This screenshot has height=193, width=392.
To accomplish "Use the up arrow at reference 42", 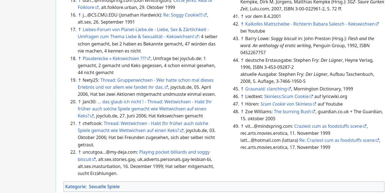I will [242, 24].
